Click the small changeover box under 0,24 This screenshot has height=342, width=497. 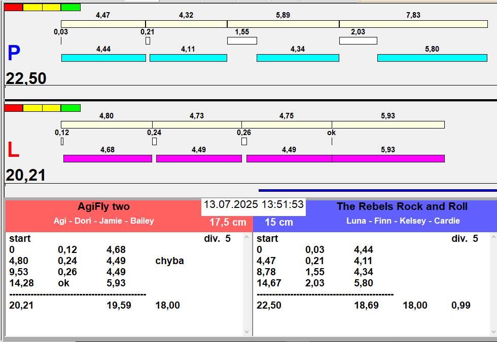click(154, 142)
